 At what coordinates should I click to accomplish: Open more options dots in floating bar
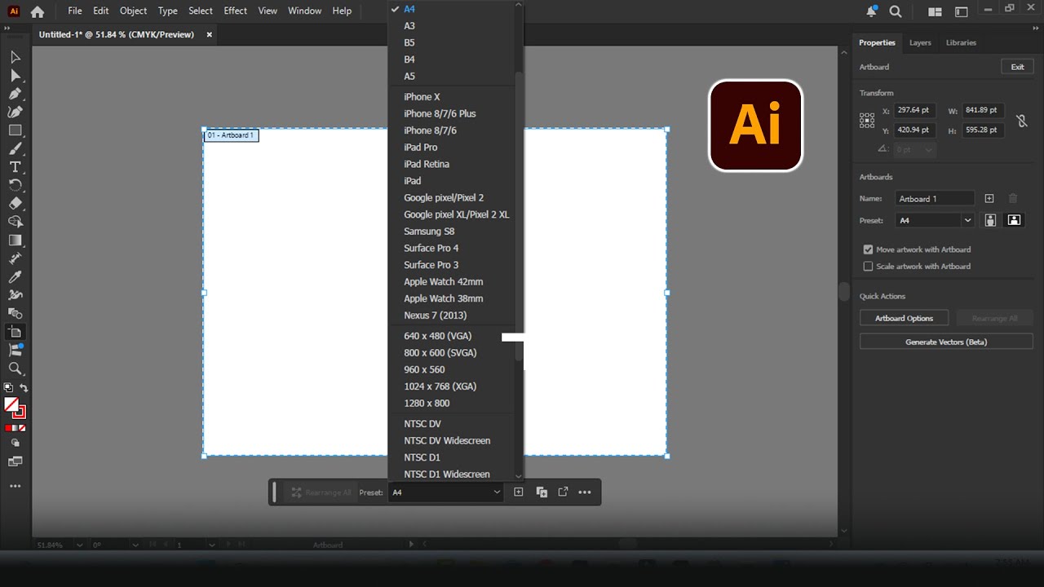(585, 492)
